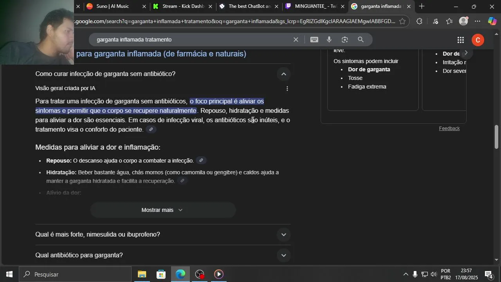
Task: Open the Google account avatar C
Action: 478,40
